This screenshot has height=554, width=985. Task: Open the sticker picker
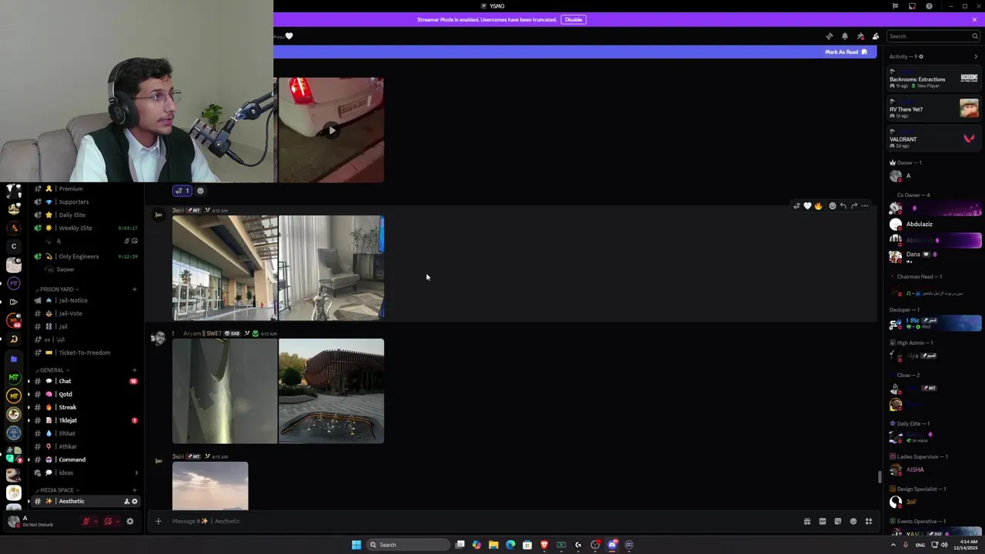[x=838, y=521]
